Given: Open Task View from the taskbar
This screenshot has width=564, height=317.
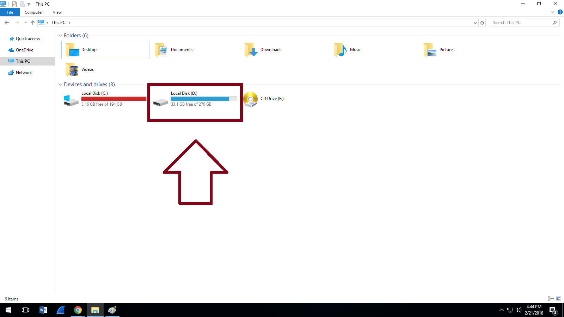Looking at the screenshot, I should pyautogui.click(x=25, y=310).
